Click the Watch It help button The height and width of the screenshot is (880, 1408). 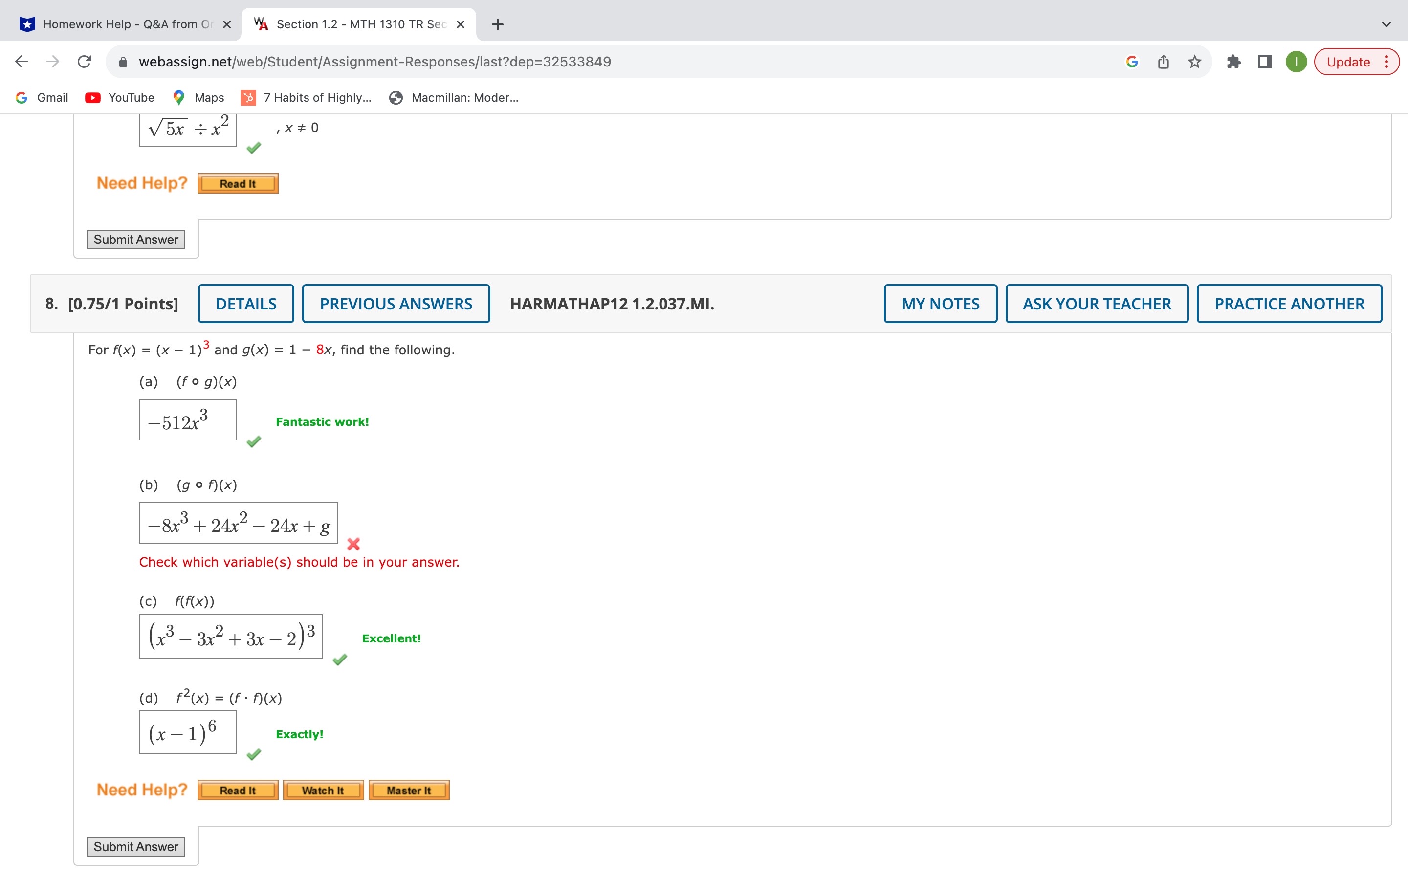point(323,791)
